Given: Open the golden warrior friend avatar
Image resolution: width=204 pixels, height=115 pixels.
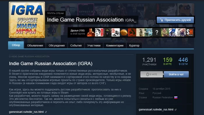Looking at the screenshot, I should [91, 32].
